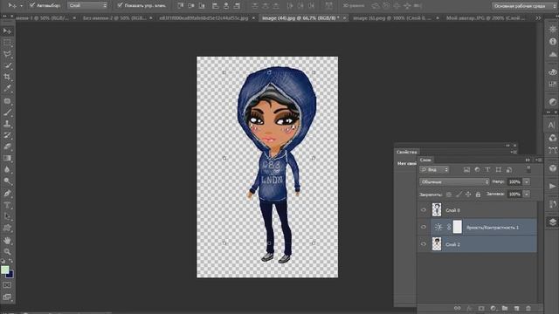Filter layers by type (T) icon
This screenshot has width=559, height=314.
[487, 170]
